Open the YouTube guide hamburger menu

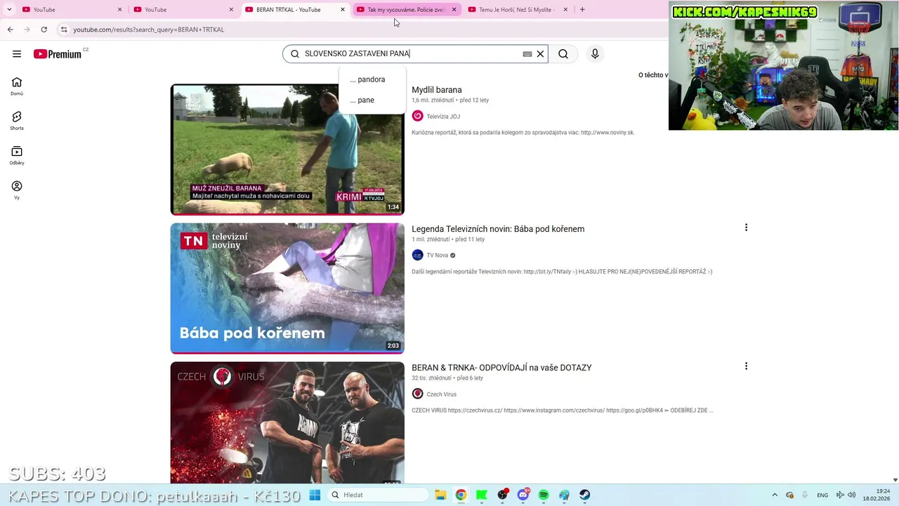point(17,53)
